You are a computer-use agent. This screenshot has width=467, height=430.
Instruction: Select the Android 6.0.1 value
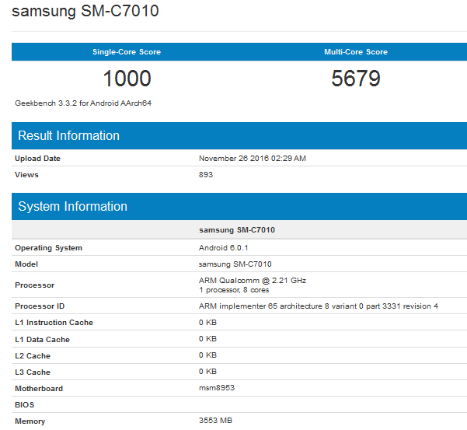coord(223,248)
